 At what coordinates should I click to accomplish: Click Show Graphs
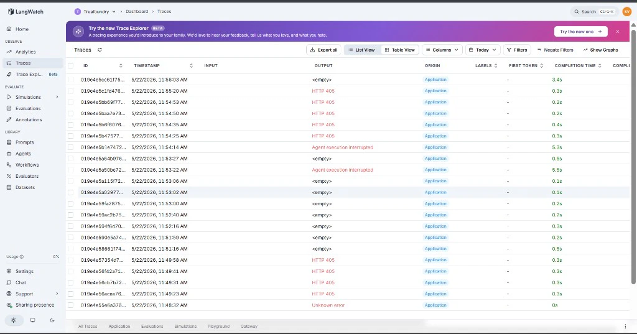600,50
